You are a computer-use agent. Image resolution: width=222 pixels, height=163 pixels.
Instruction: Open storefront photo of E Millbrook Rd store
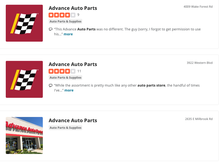pyautogui.click(x=24, y=135)
